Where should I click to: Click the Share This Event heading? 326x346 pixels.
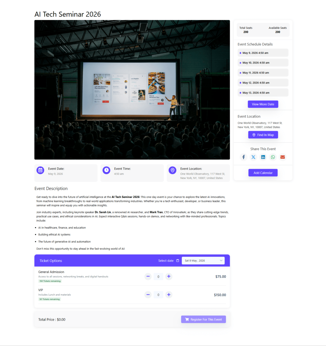coord(263,149)
